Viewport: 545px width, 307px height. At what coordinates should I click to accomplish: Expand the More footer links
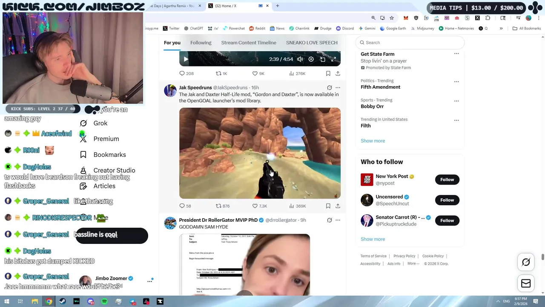413,264
